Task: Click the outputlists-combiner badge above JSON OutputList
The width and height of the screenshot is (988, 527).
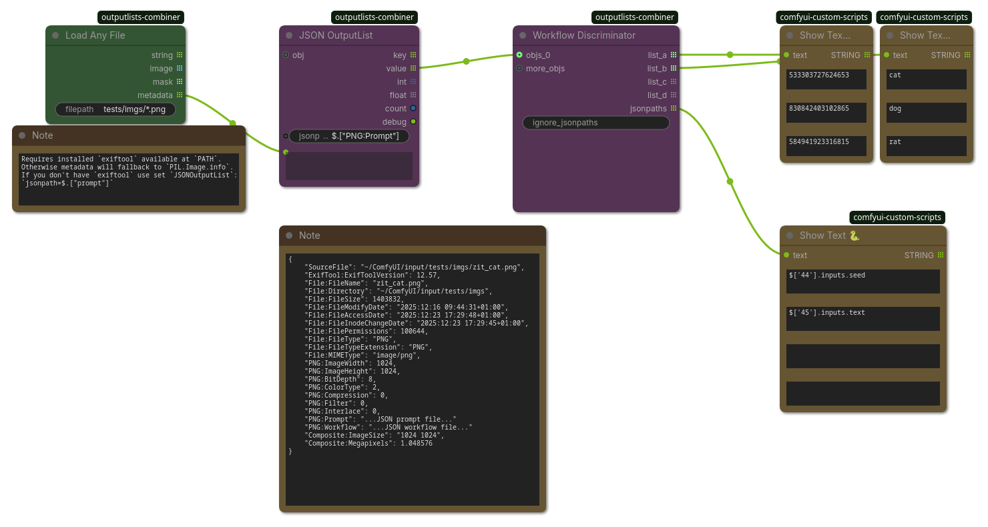Action: (x=375, y=17)
